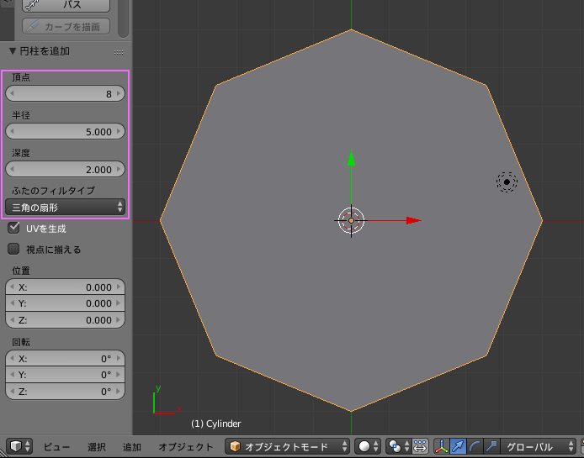The width and height of the screenshot is (584, 458).
Task: Increase 回転 Z with right arrow
Action: (x=119, y=391)
